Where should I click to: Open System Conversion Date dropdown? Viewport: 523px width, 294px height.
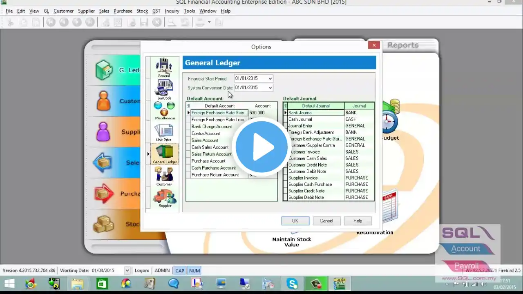click(270, 87)
